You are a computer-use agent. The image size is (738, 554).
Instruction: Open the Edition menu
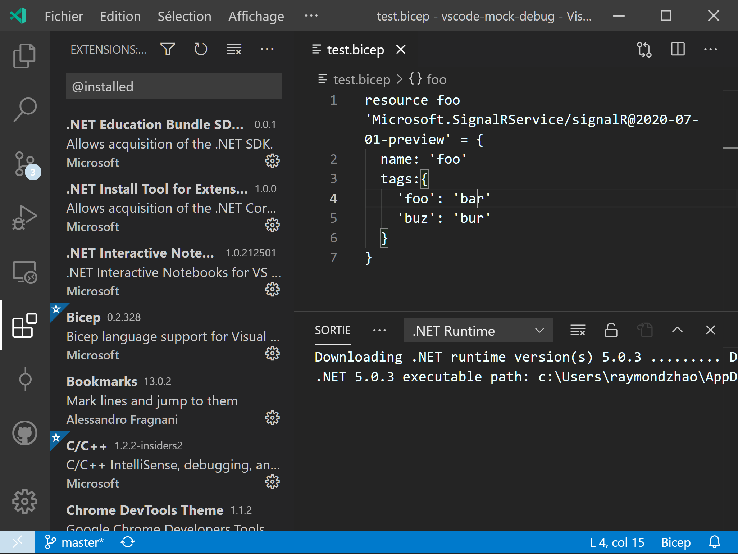pos(120,16)
